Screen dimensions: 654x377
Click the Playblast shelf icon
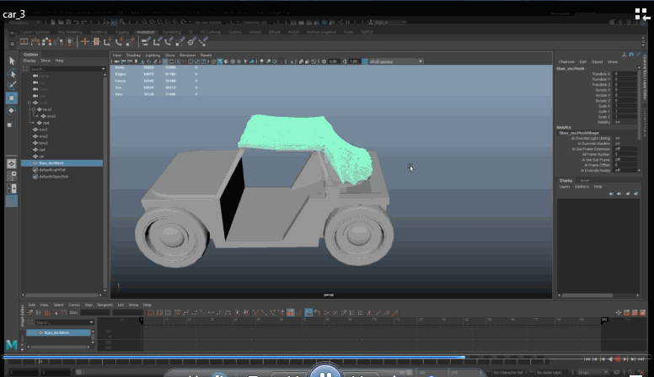point(24,42)
